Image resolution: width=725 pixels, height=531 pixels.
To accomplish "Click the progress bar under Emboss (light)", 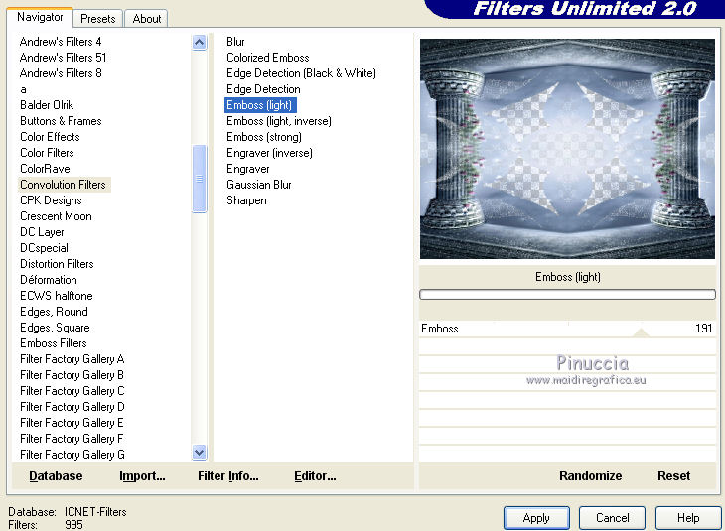I will [x=567, y=295].
